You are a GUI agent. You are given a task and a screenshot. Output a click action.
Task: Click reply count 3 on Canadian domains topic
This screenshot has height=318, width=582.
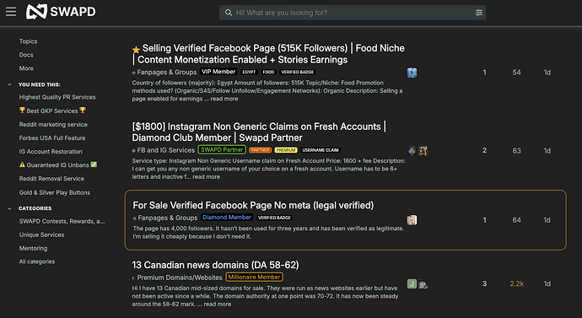click(484, 284)
